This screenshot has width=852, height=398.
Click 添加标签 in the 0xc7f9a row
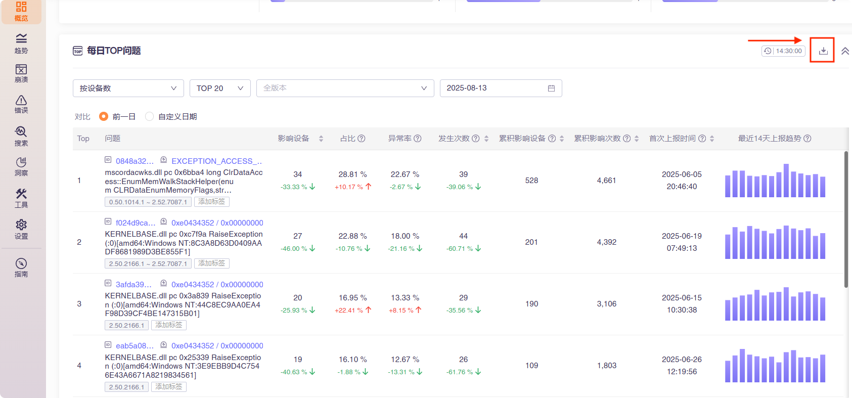click(212, 263)
